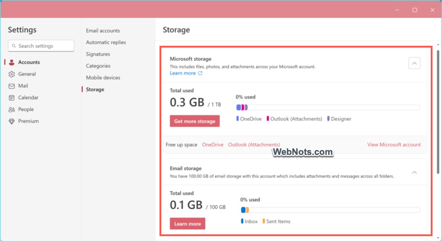Click the General gear icon

tap(12, 74)
